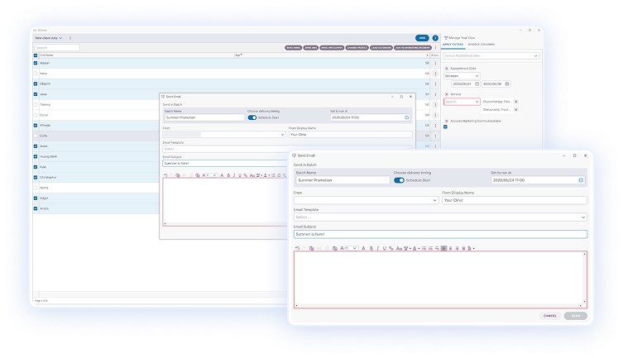Image resolution: width=623 pixels, height=358 pixels.
Task: Toggle Schedule Start switch in front dialog
Action: [399, 179]
